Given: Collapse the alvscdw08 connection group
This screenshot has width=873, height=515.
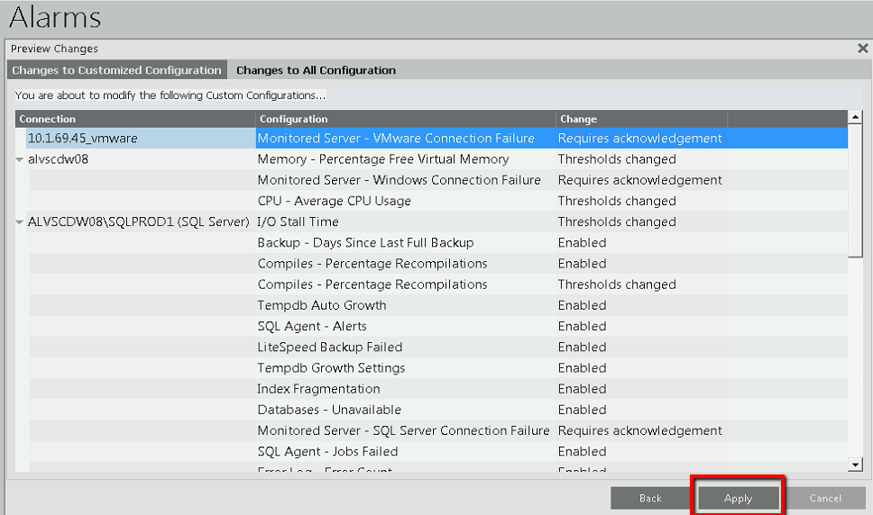Looking at the screenshot, I should point(20,159).
